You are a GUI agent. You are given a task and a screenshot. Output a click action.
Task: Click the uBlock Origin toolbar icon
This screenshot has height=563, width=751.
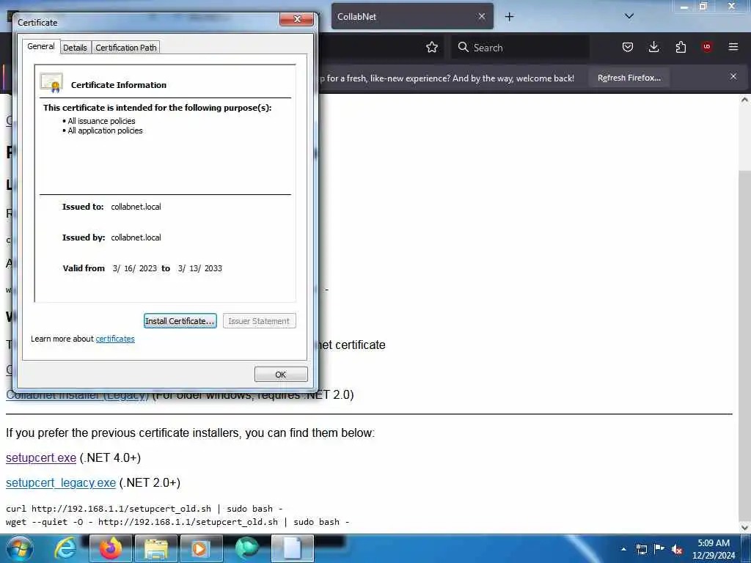click(707, 47)
